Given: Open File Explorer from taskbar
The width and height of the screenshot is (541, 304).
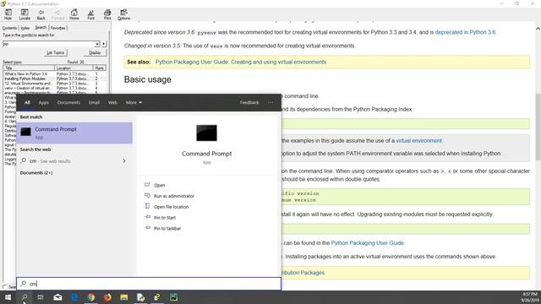Looking at the screenshot, I should pos(124,297).
